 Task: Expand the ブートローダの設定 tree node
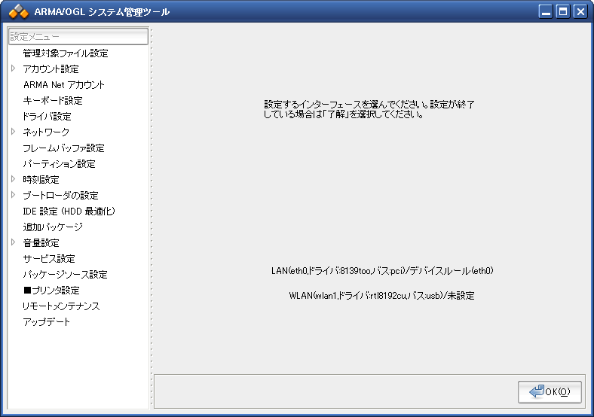coord(14,196)
